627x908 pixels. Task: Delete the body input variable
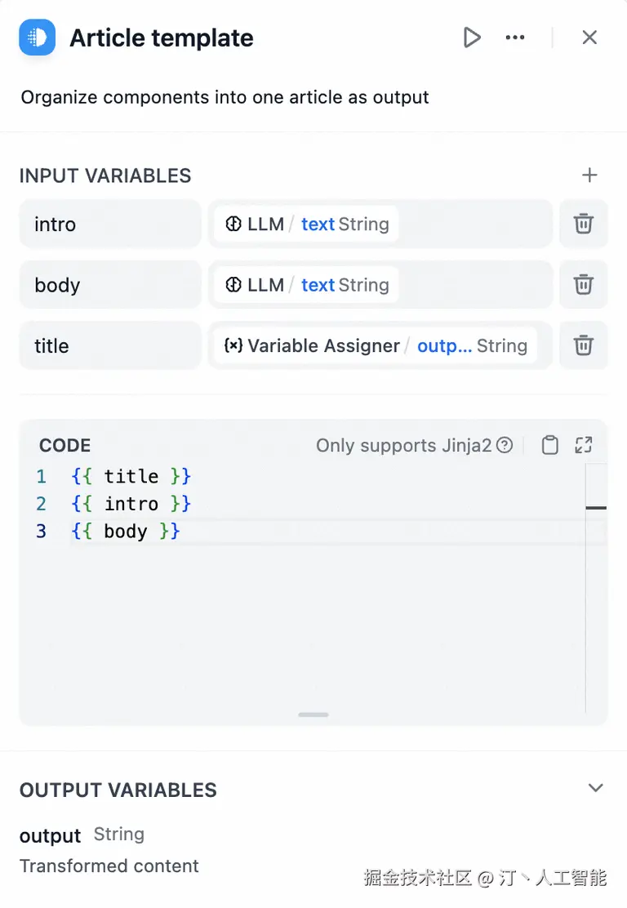[583, 285]
